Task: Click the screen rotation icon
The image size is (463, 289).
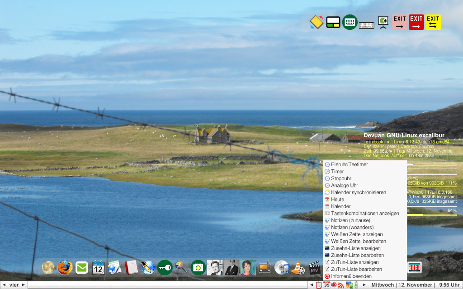Action: (316, 22)
